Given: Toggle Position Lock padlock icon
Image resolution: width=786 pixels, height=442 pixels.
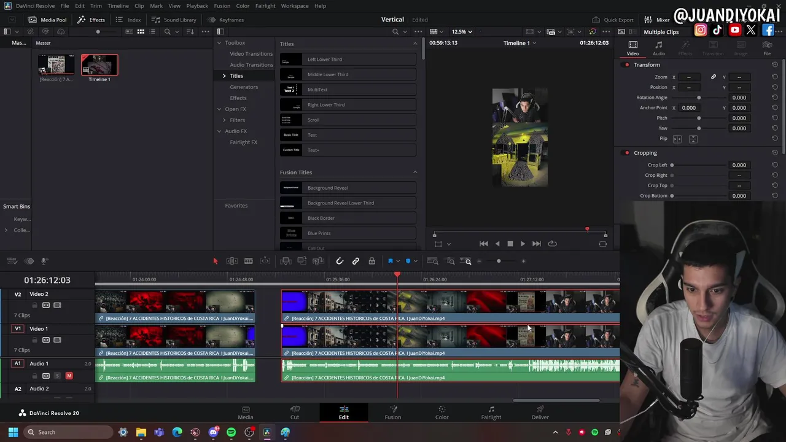Looking at the screenshot, I should click(372, 262).
